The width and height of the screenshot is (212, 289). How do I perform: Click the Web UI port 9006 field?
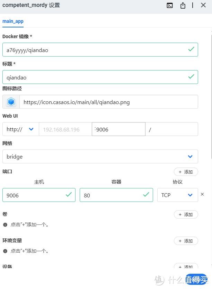[x=118, y=129]
